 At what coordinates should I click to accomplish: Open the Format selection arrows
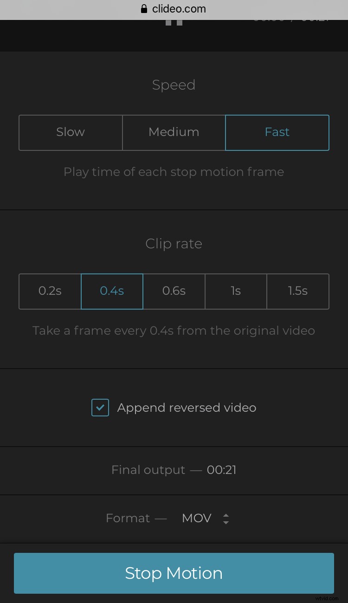tap(226, 519)
